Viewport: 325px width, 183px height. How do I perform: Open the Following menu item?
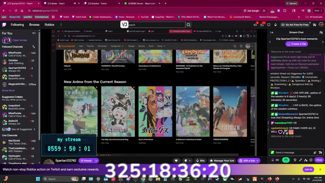17,25
